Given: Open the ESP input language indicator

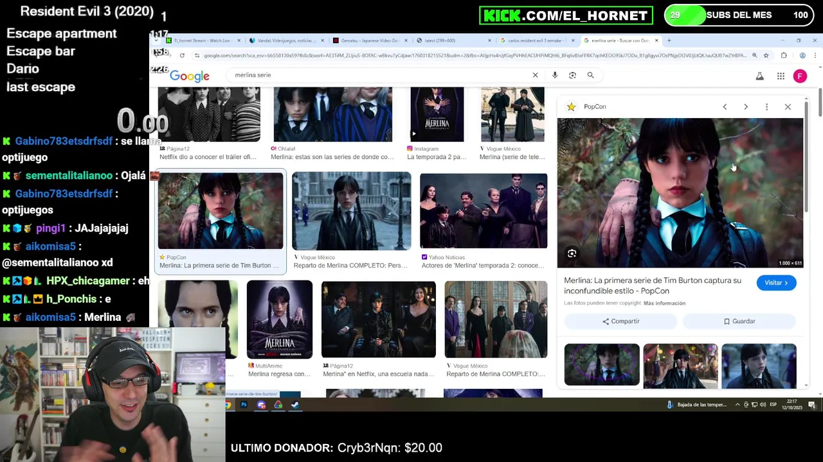Looking at the screenshot, I should pyautogui.click(x=773, y=405).
